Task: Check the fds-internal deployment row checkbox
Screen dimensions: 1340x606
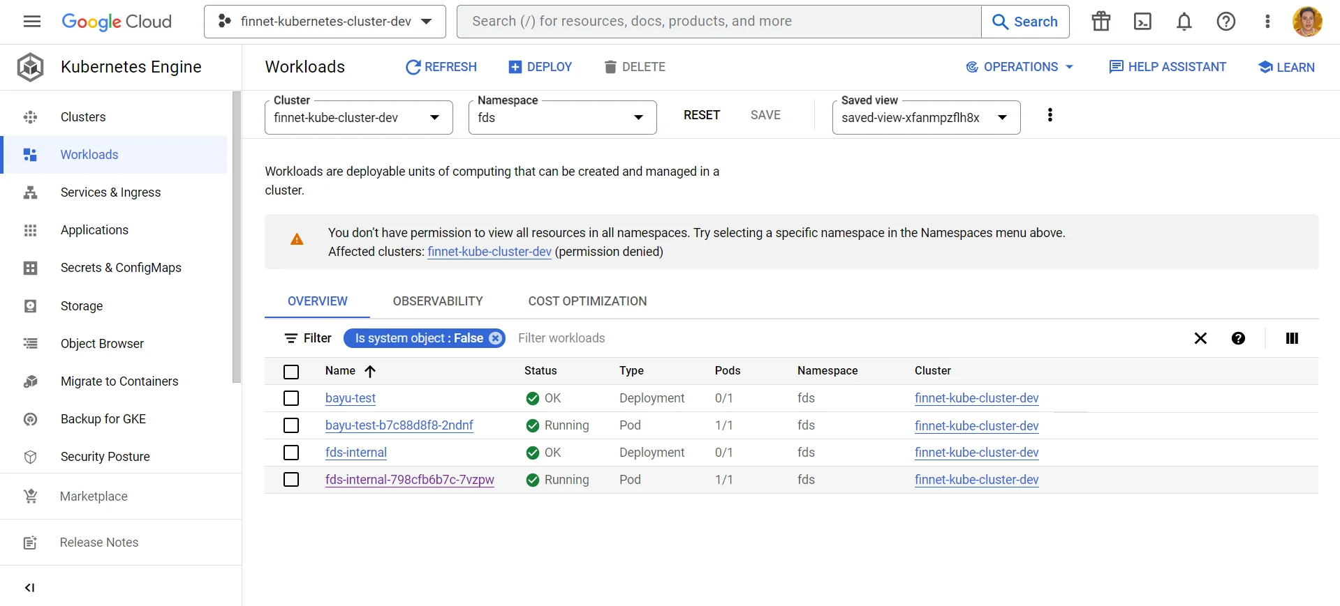Action: coord(291,453)
